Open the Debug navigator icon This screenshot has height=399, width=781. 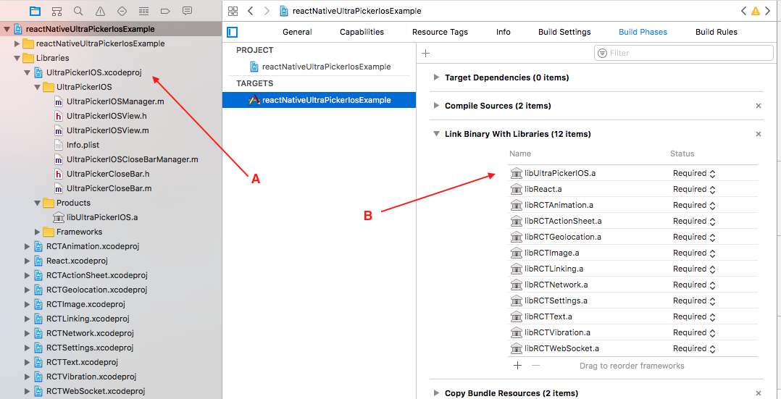[144, 10]
